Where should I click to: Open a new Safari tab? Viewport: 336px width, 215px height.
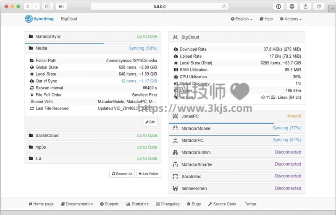click(332, 9)
